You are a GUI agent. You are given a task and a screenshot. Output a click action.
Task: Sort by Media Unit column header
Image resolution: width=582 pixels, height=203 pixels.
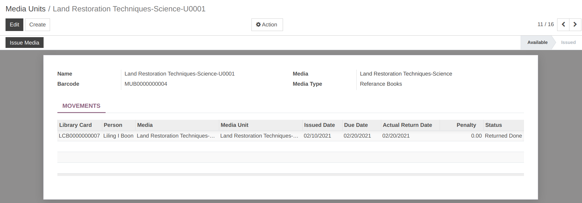[261, 125]
